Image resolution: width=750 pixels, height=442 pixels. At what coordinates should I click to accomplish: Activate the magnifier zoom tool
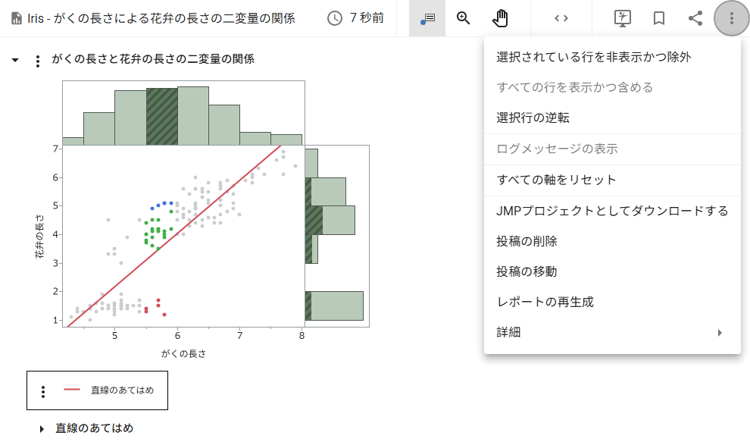[463, 18]
